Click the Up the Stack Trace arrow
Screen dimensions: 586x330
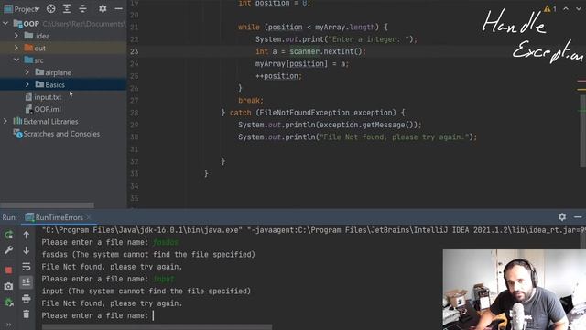(27, 235)
